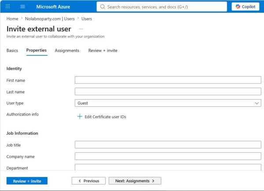Open the Azure apps grid launcher
Screen dimensions: 264x191
click(x=8, y=7)
